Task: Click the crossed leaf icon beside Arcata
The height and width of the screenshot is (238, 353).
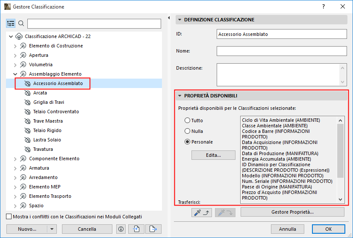Action: pos(27,93)
